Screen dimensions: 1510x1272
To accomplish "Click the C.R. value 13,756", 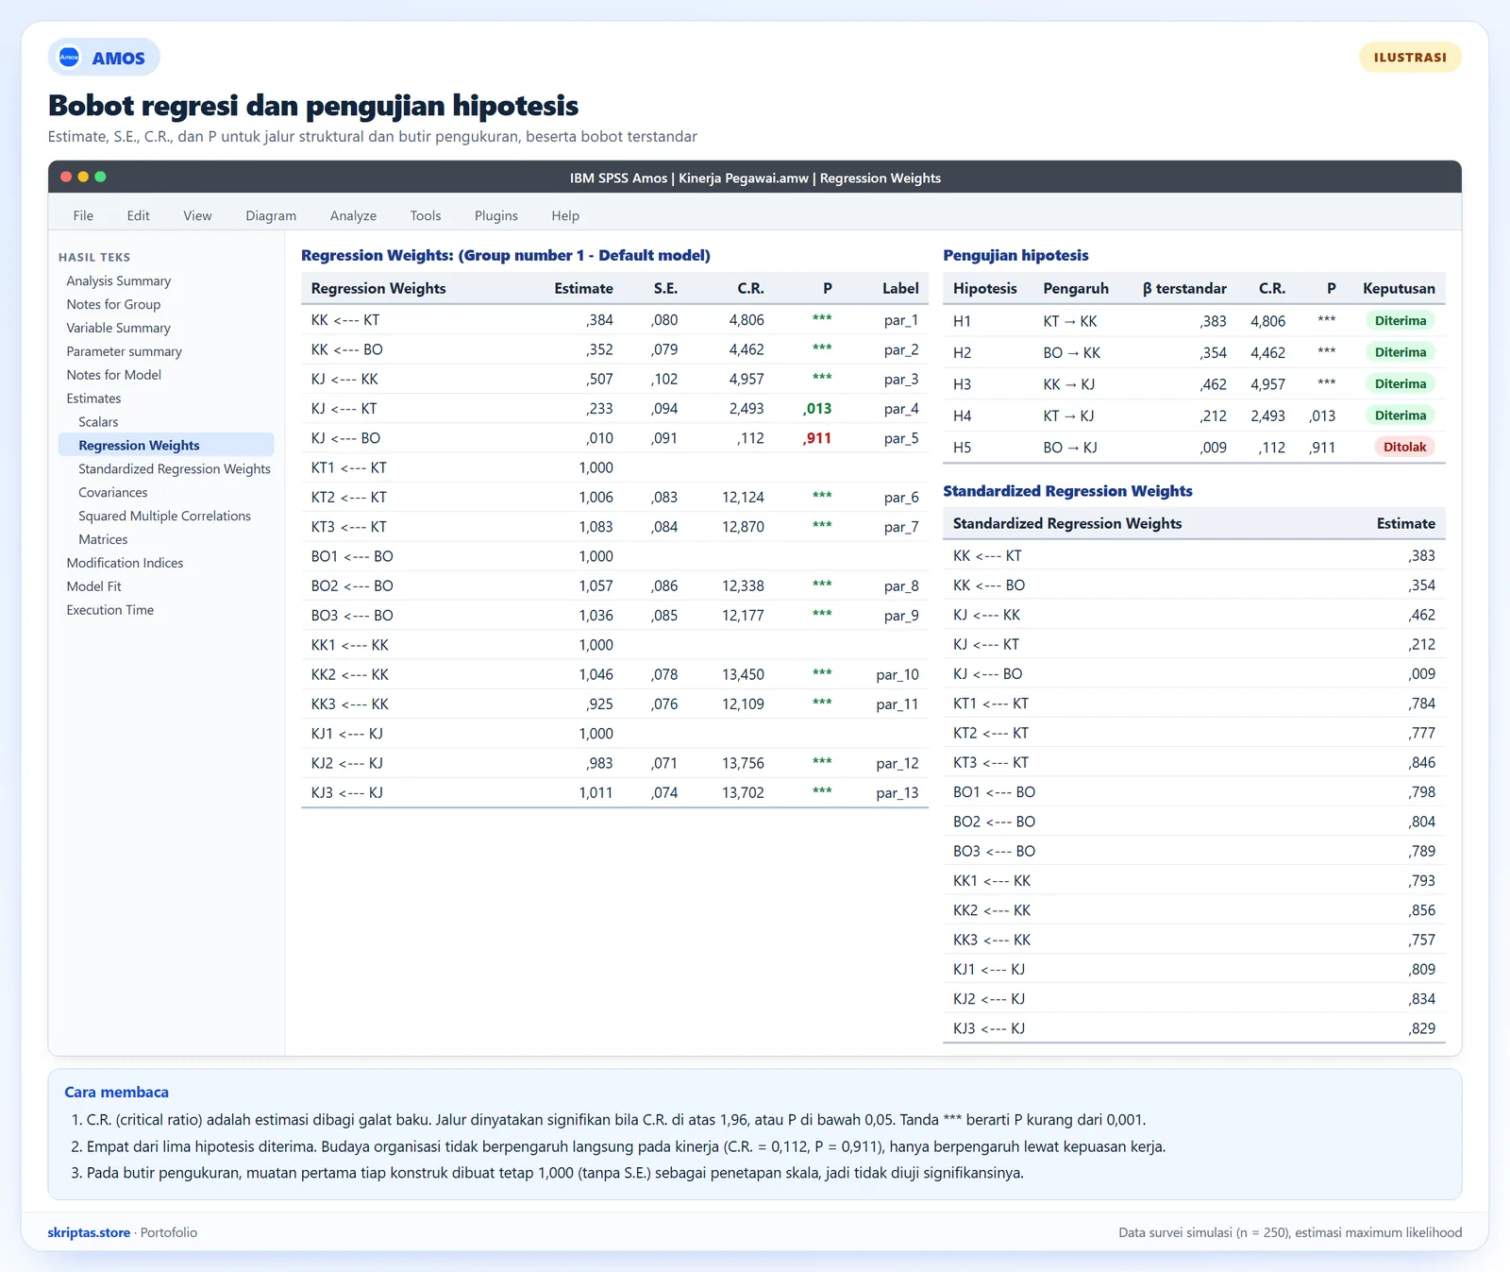I will (x=743, y=763).
